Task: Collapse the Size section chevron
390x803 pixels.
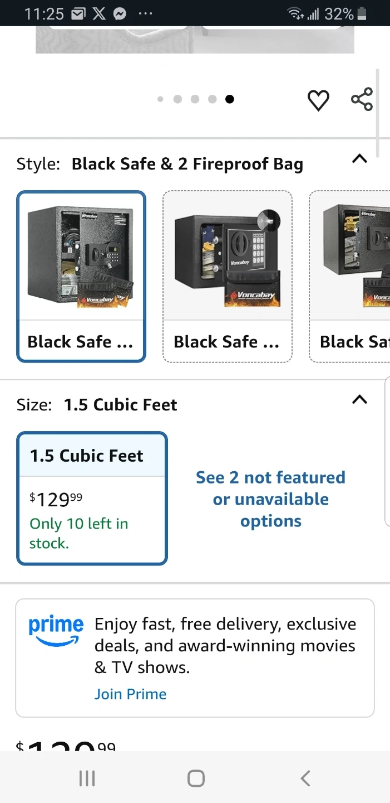Action: [360, 399]
